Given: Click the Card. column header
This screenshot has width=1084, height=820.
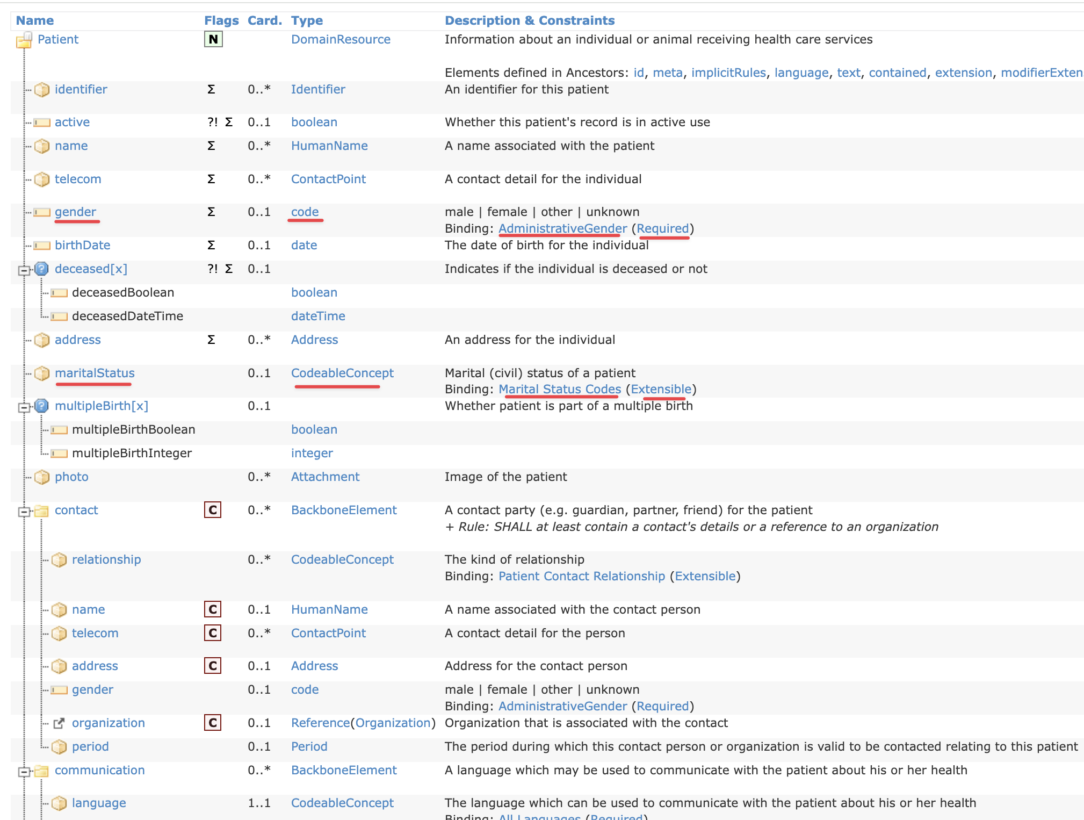Looking at the screenshot, I should coord(265,20).
